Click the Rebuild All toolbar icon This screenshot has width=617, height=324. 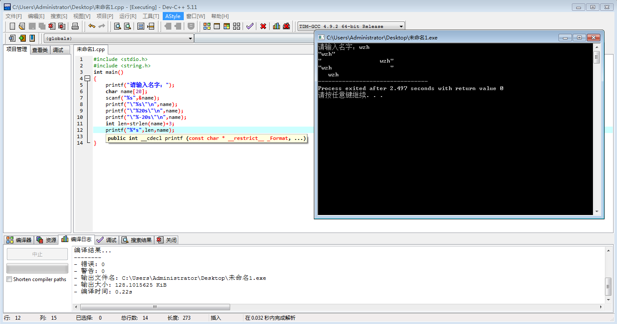pyautogui.click(x=237, y=26)
